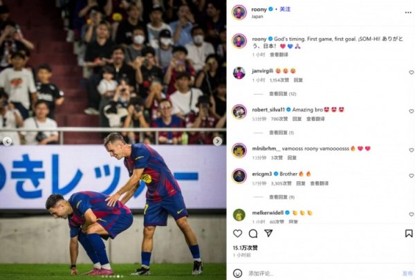The height and width of the screenshot is (280, 415).
Task: Open roony's profile picture in the header
Action: (x=239, y=12)
